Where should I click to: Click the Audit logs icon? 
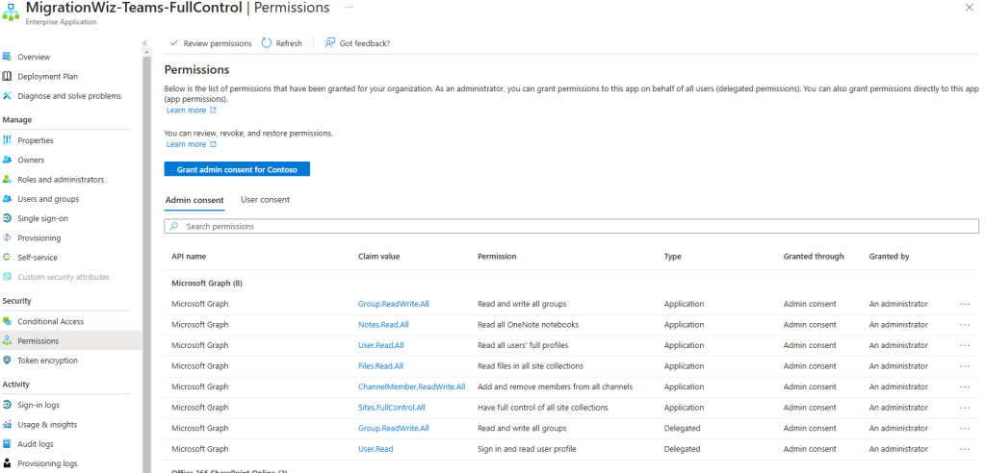pos(7,443)
